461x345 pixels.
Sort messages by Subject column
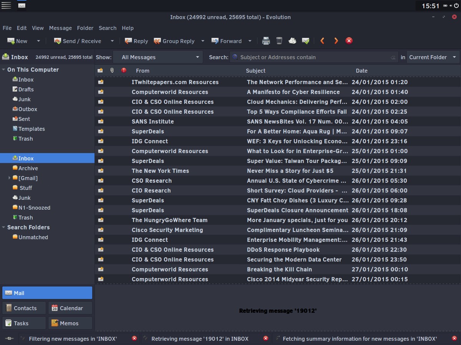(255, 71)
